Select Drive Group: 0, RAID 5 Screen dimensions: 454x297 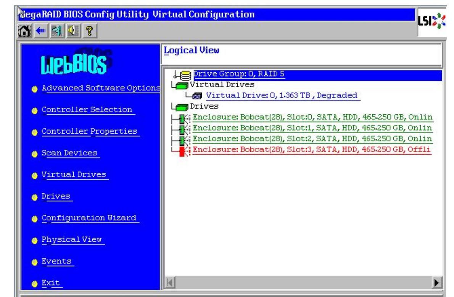click(x=239, y=74)
